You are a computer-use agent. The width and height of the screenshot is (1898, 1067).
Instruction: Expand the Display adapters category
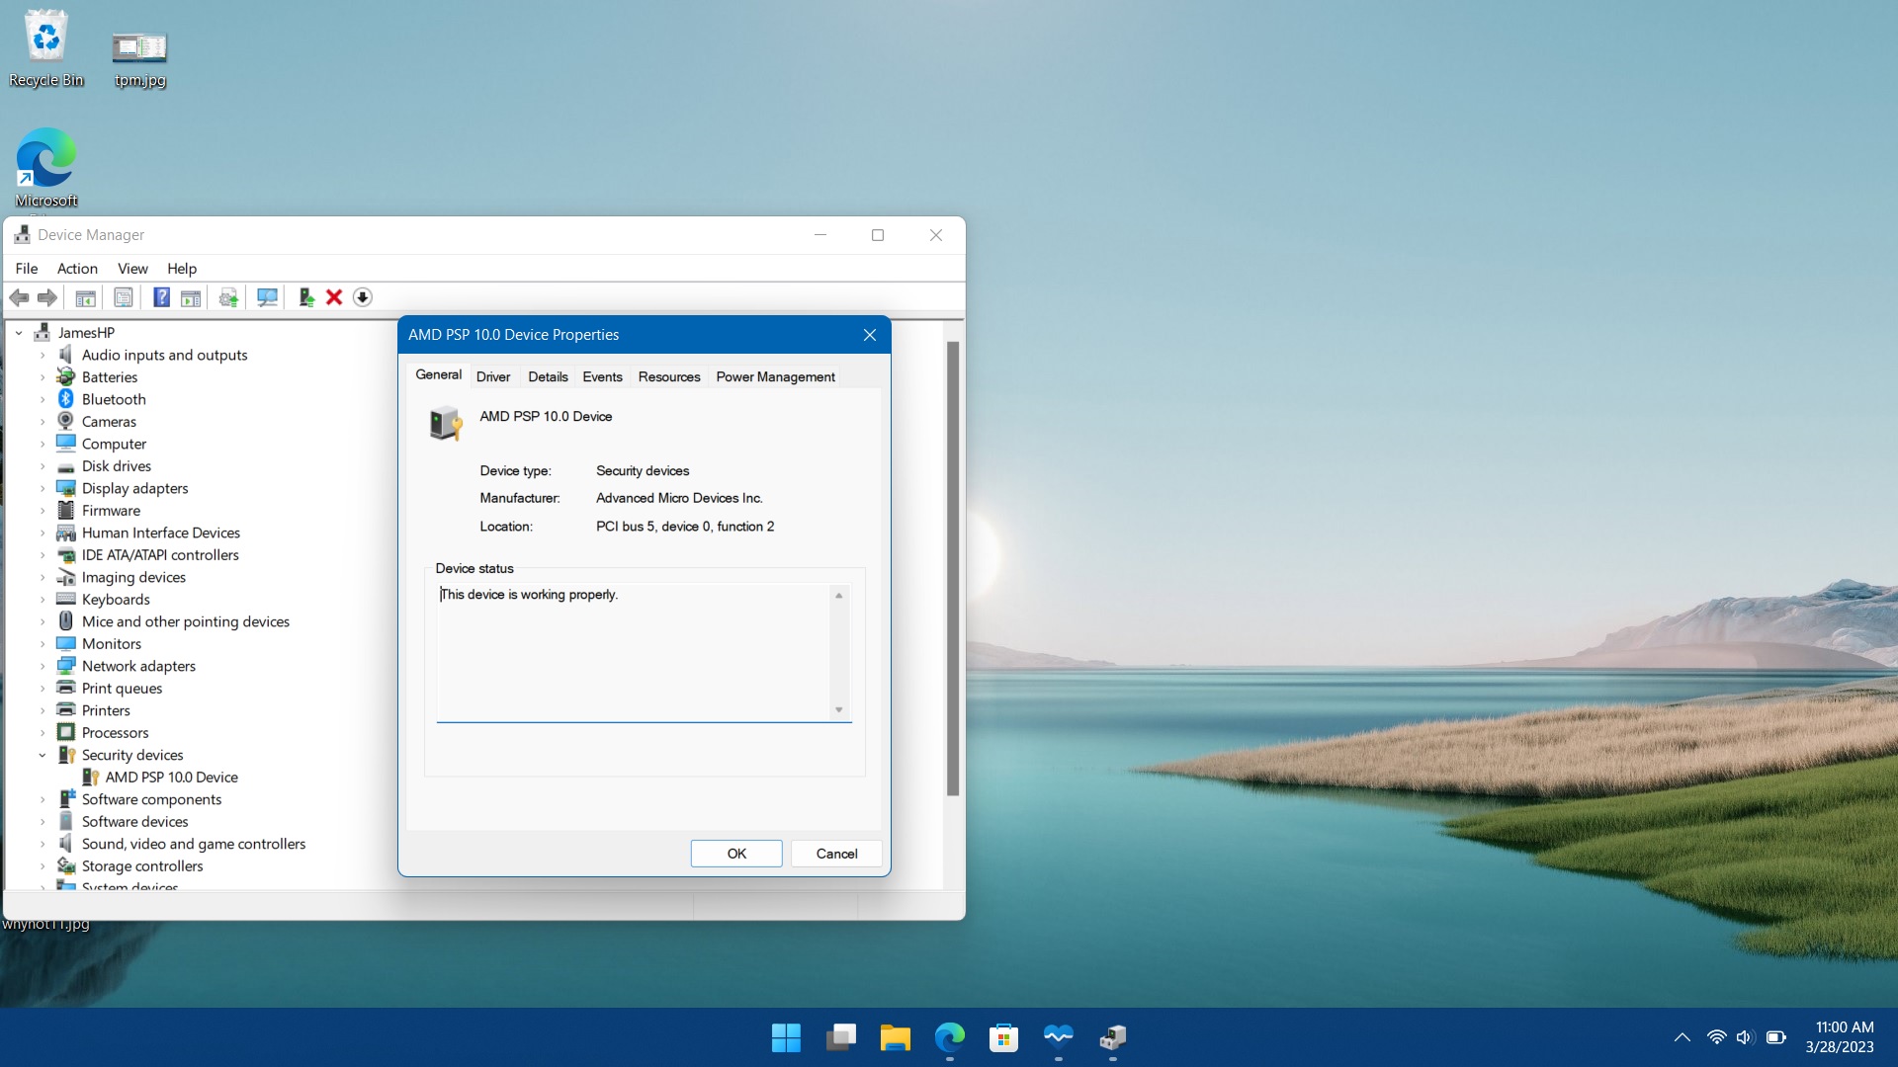(x=43, y=489)
